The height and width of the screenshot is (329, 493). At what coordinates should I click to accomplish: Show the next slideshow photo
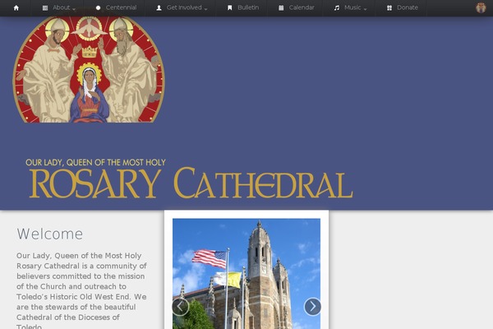312,306
